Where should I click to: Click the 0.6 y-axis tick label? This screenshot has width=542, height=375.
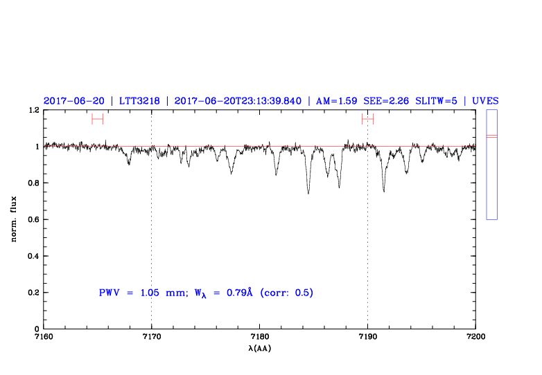click(33, 220)
